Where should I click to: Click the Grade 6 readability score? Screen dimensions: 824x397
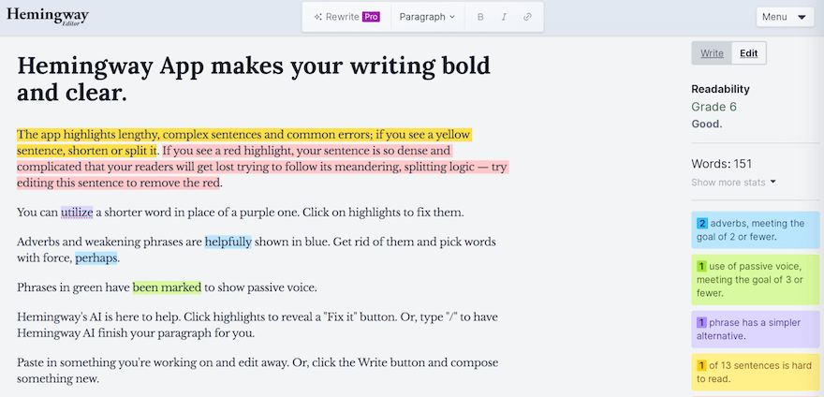coord(714,107)
